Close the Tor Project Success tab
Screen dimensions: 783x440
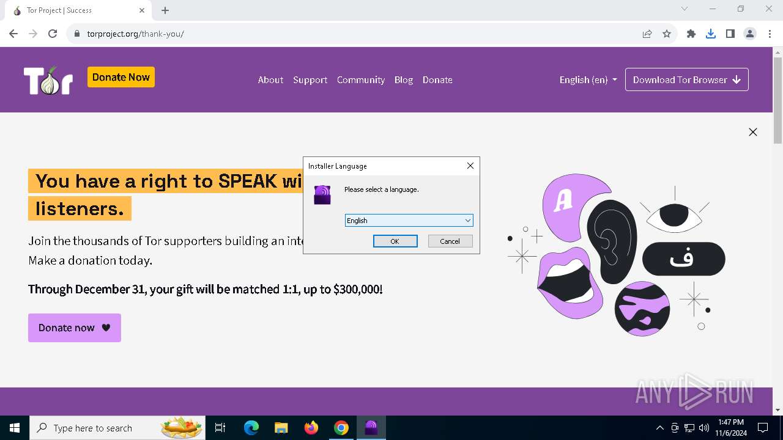tap(142, 10)
